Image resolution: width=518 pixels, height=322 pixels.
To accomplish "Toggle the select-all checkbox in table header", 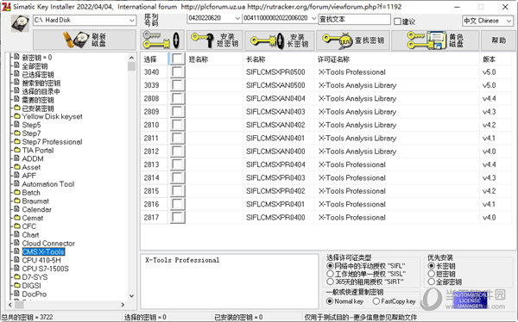I will pos(177,59).
